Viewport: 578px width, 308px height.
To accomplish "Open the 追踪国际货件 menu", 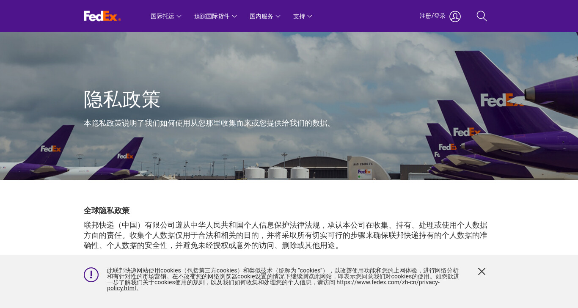I will pyautogui.click(x=215, y=16).
